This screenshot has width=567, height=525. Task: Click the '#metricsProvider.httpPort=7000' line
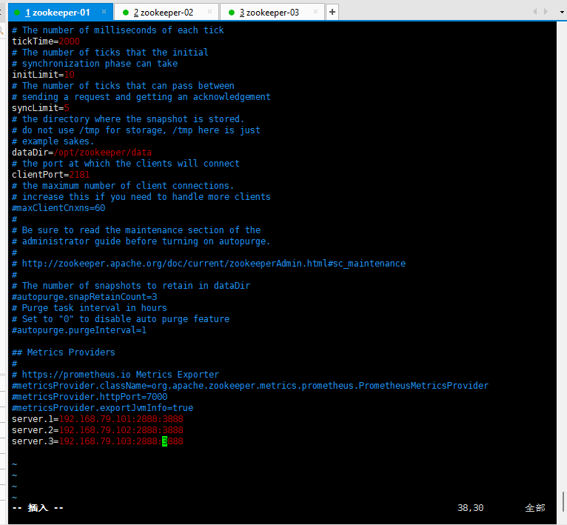point(90,397)
